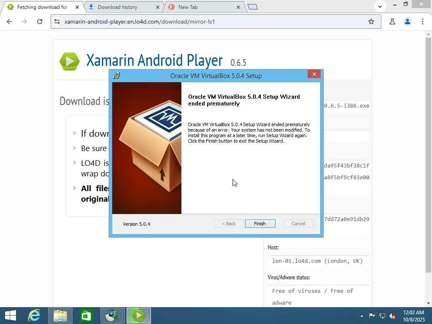Image resolution: width=432 pixels, height=324 pixels.
Task: Open the network status tray icon
Action: coord(382,316)
